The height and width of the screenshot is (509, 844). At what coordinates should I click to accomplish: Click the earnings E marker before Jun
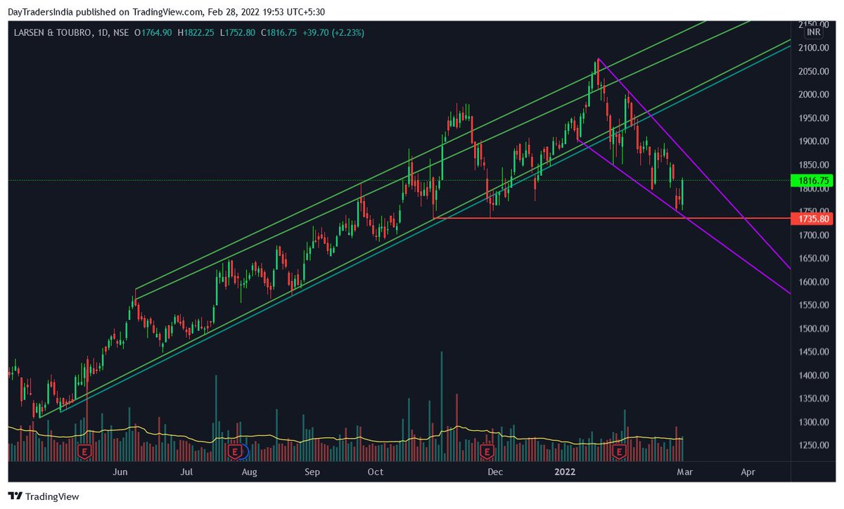click(85, 451)
